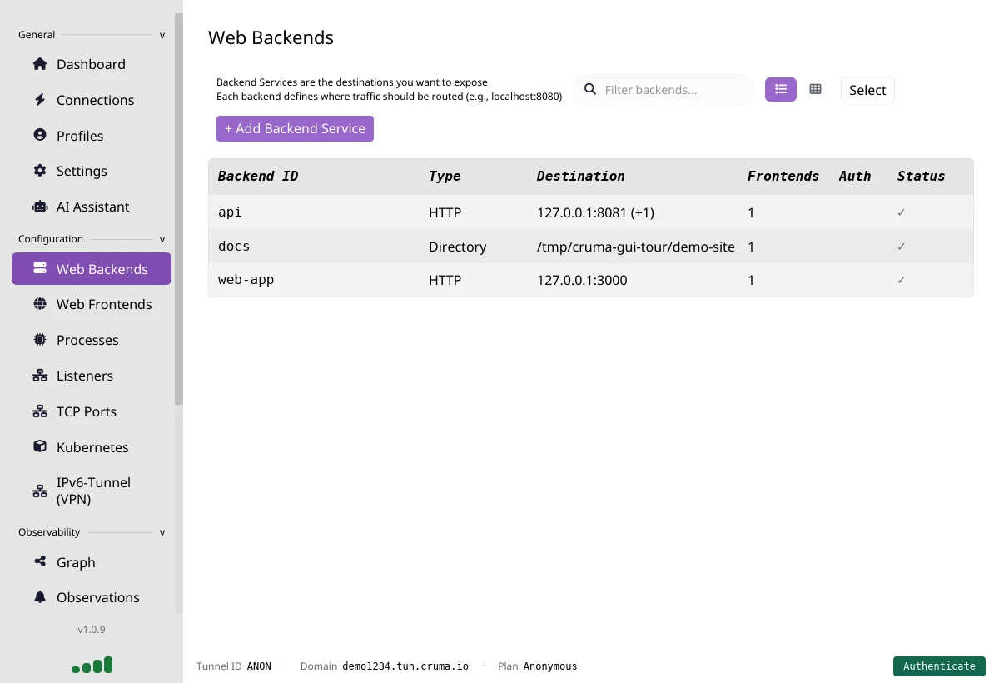The image size is (999, 683).
Task: Click the Connections lightning bolt icon
Action: click(x=40, y=100)
